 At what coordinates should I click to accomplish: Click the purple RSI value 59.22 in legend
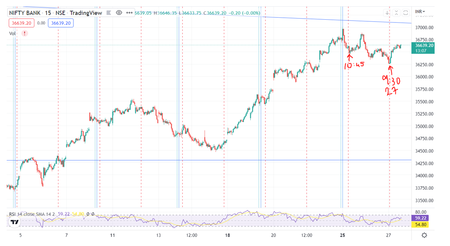coord(64,214)
